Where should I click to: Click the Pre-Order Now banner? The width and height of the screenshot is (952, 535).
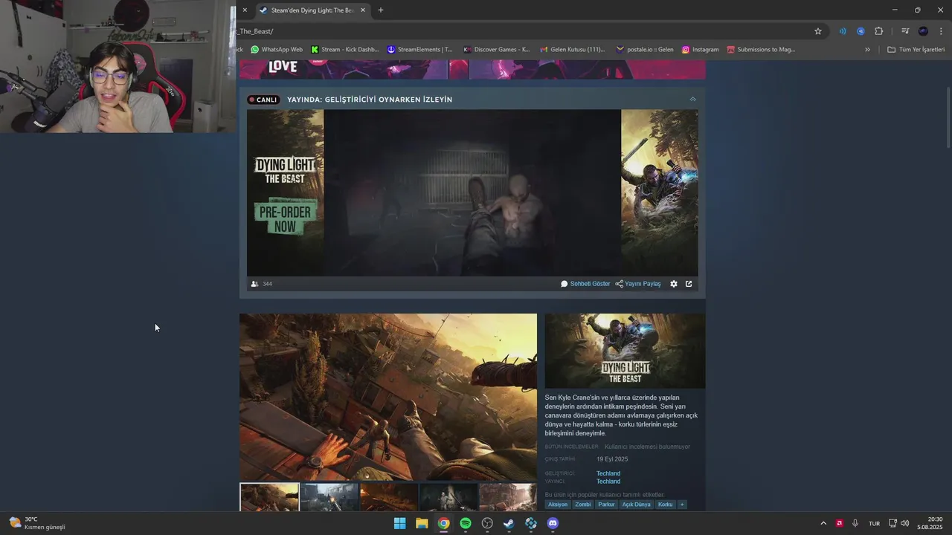[x=285, y=216]
